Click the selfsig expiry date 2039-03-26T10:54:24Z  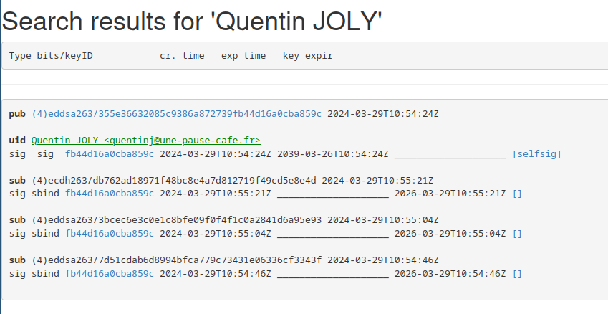(x=333, y=153)
